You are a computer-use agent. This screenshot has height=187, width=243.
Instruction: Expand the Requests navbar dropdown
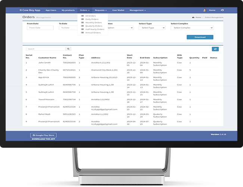click(x=101, y=10)
